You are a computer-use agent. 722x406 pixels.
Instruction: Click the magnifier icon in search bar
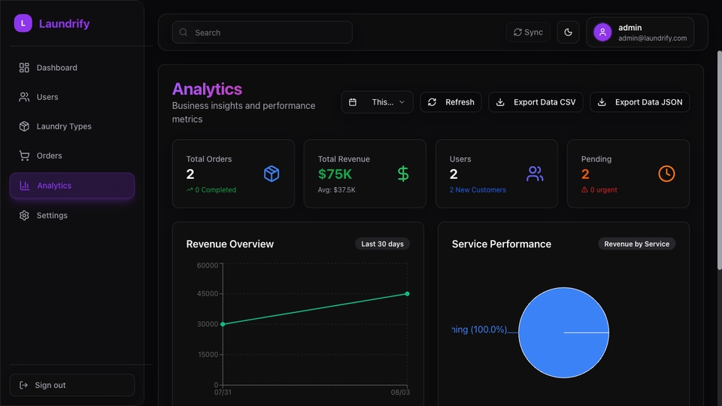pos(184,32)
